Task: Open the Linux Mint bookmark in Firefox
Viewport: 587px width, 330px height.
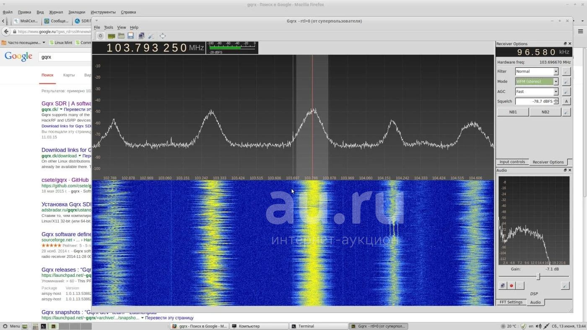Action: click(61, 42)
